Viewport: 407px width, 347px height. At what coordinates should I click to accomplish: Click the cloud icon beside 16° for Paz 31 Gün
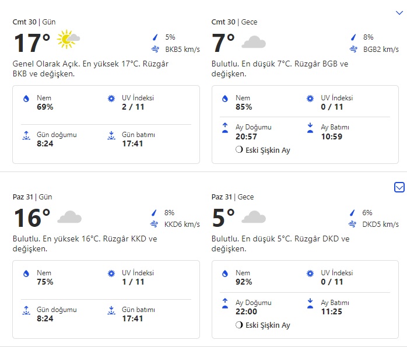click(x=69, y=218)
